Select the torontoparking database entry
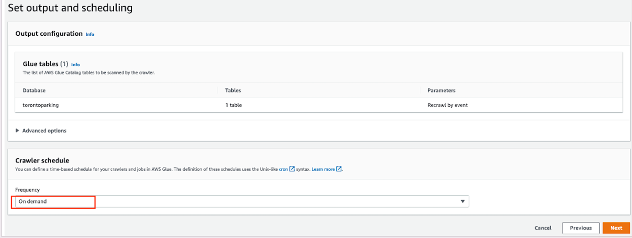Image resolution: width=632 pixels, height=238 pixels. click(41, 105)
